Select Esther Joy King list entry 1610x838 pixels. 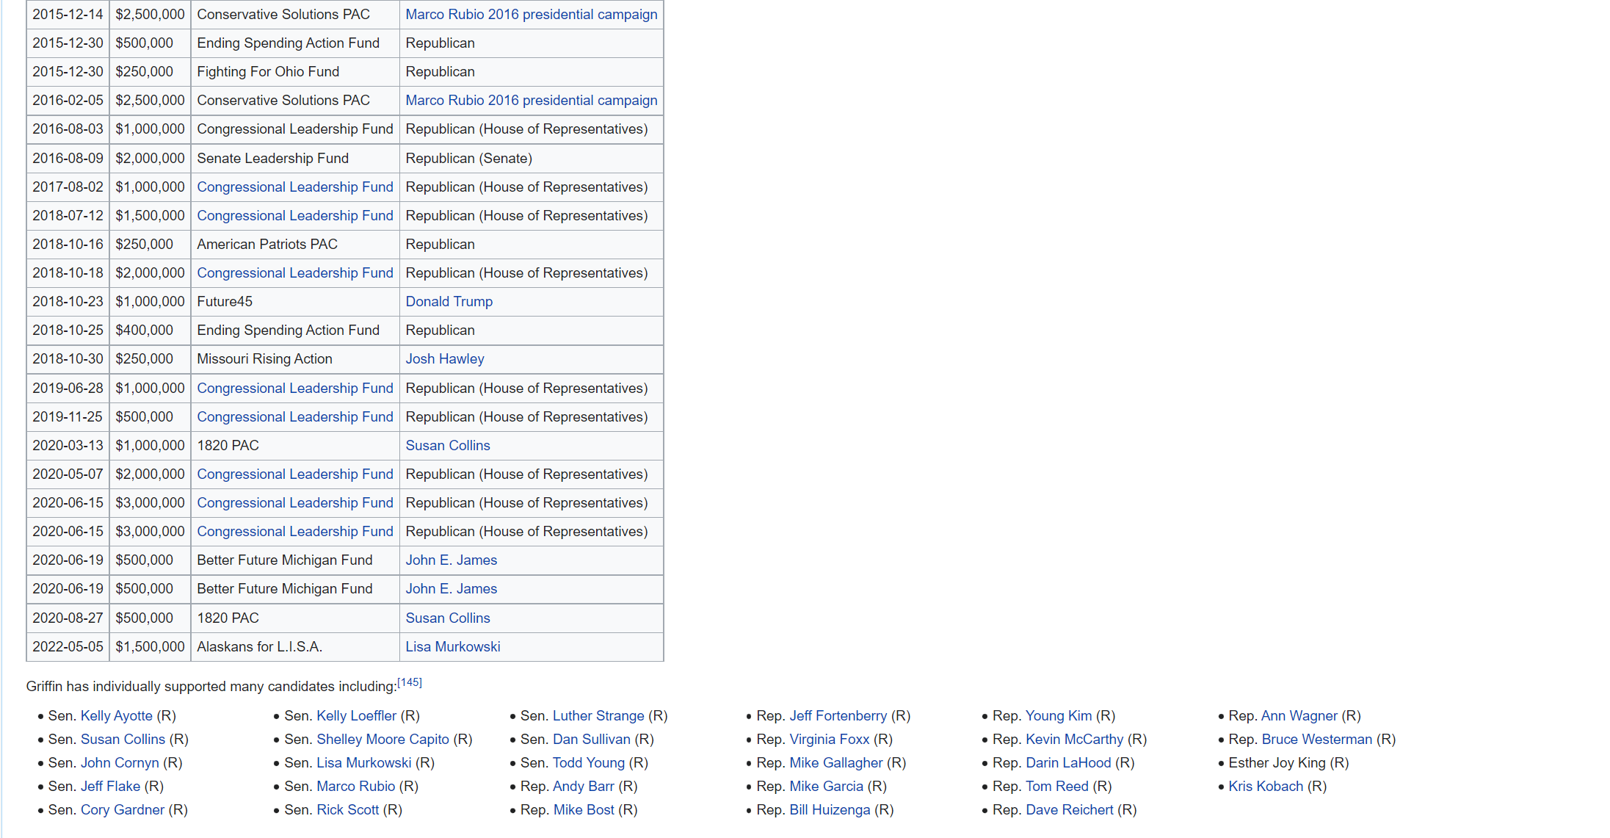tap(1289, 762)
